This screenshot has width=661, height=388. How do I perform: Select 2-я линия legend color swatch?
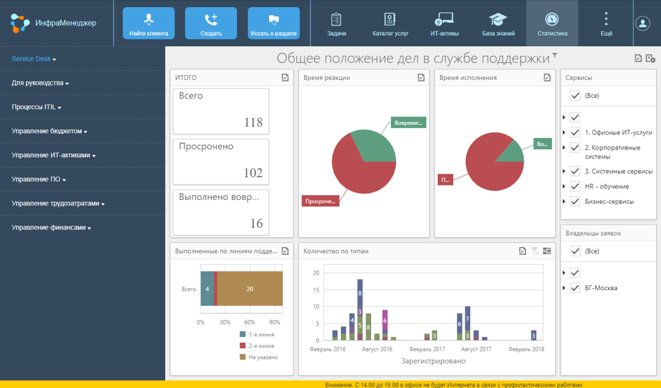pos(242,346)
